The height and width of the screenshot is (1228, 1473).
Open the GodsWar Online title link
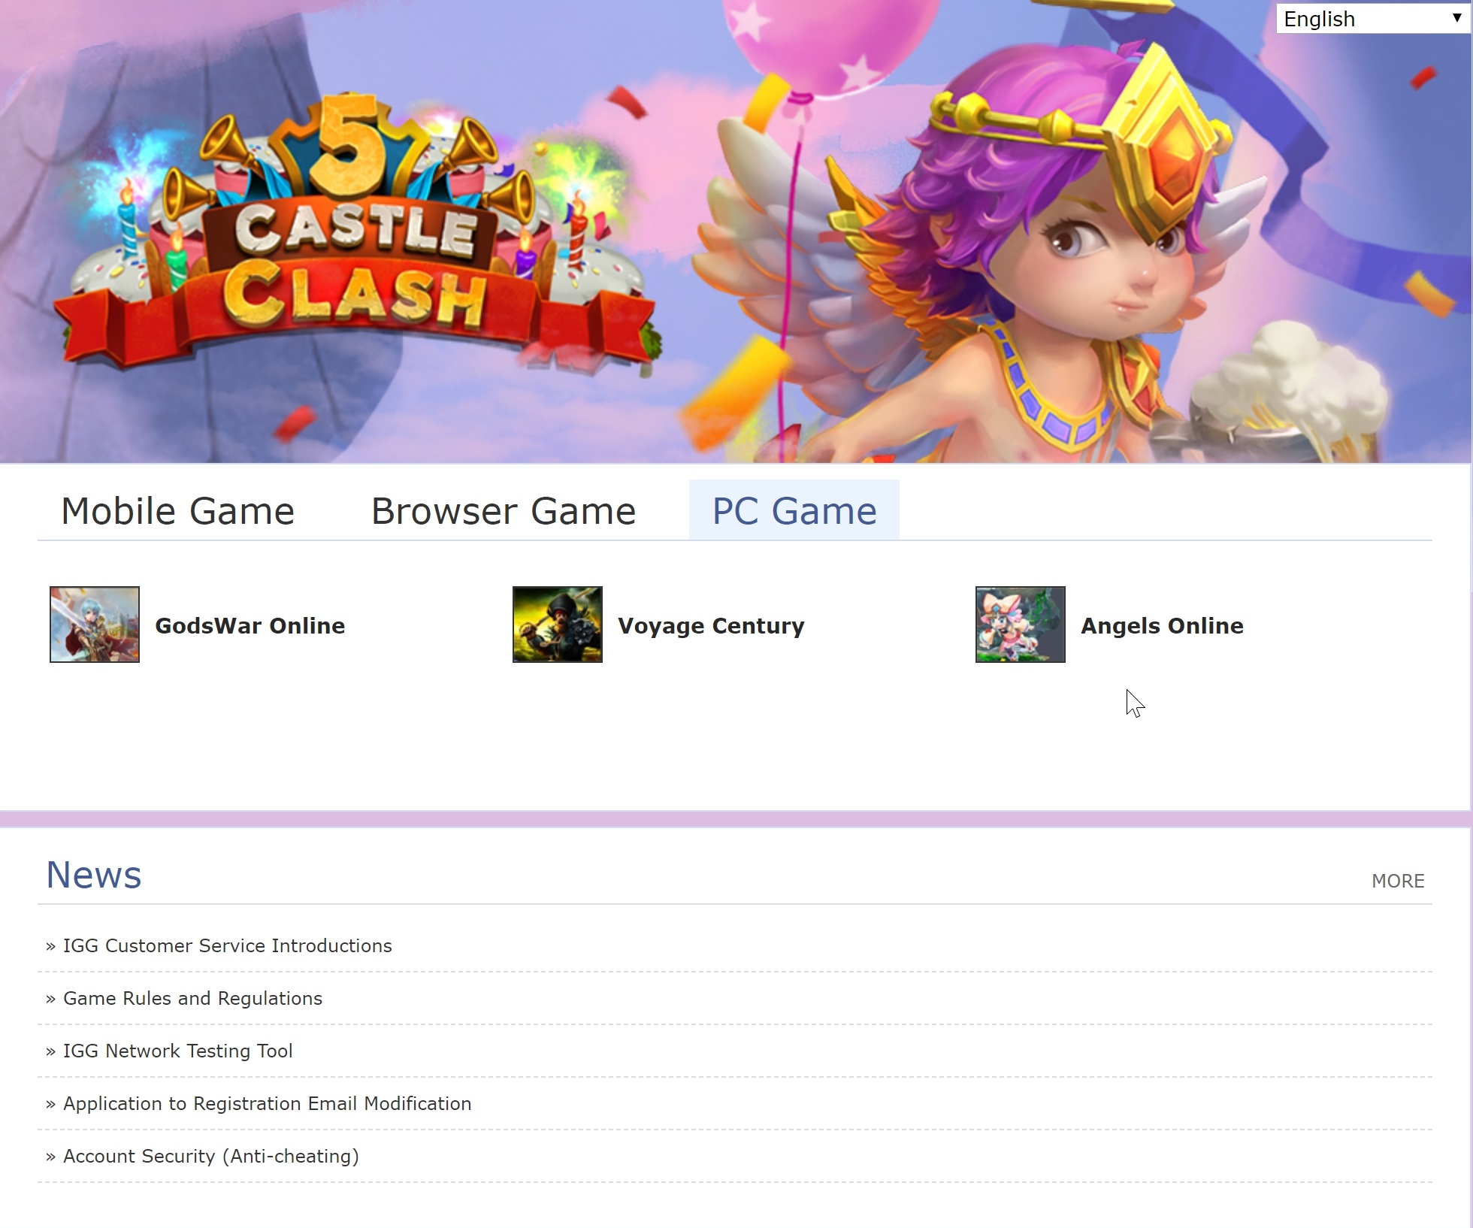(x=250, y=625)
